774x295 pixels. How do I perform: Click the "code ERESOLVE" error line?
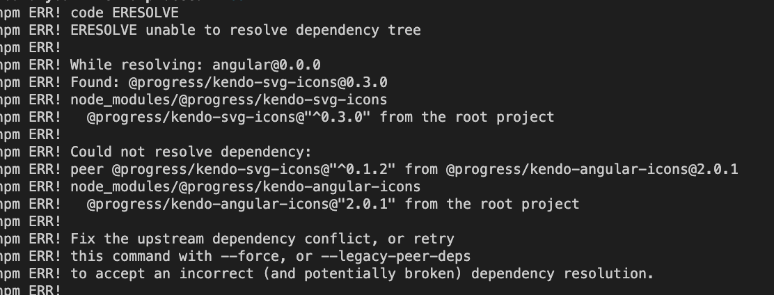pos(124,13)
